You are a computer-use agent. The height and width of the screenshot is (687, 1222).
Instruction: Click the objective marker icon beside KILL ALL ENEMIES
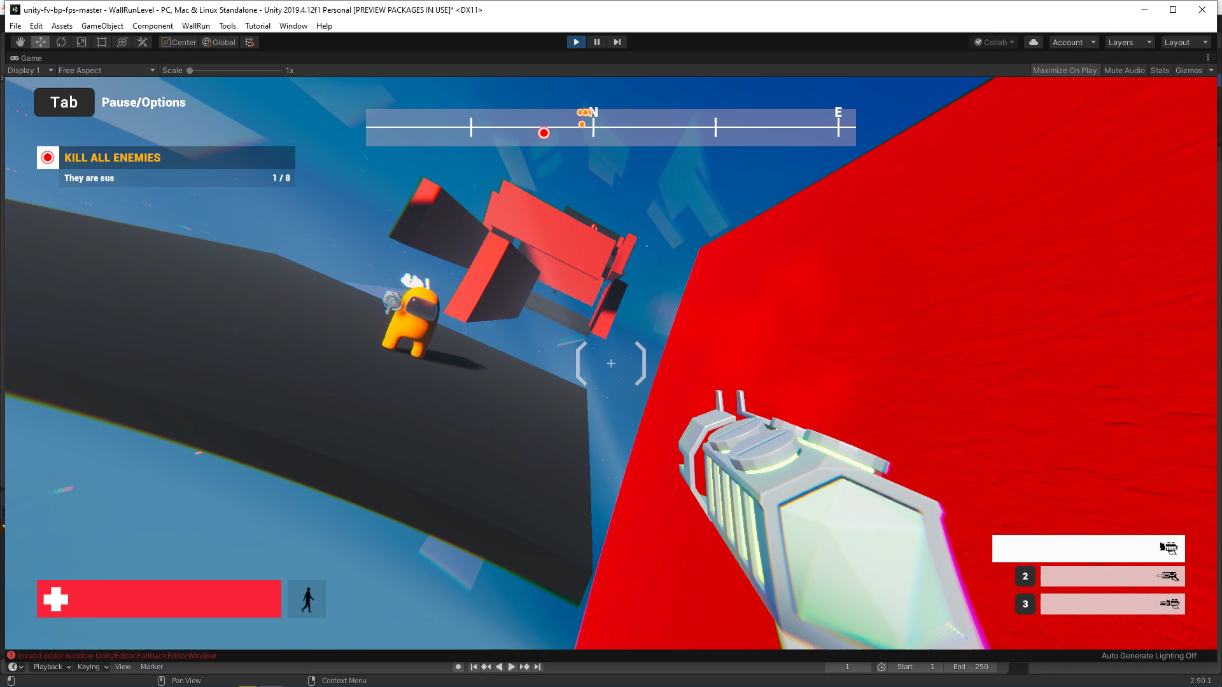tap(48, 157)
